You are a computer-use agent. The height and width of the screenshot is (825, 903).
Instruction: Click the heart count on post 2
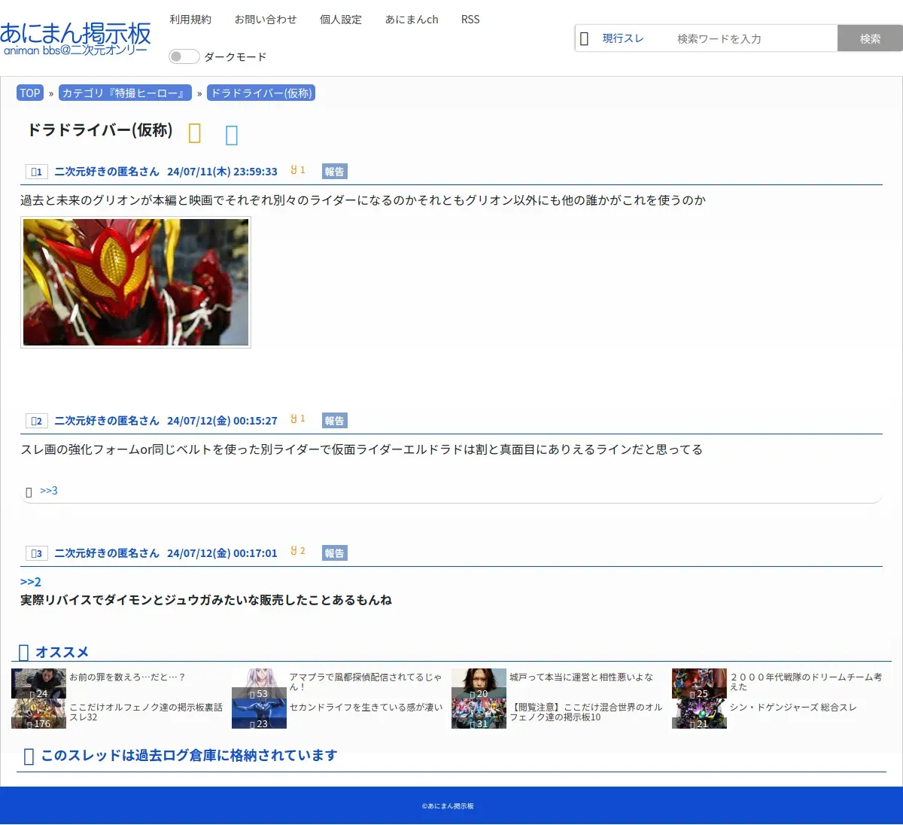click(298, 419)
